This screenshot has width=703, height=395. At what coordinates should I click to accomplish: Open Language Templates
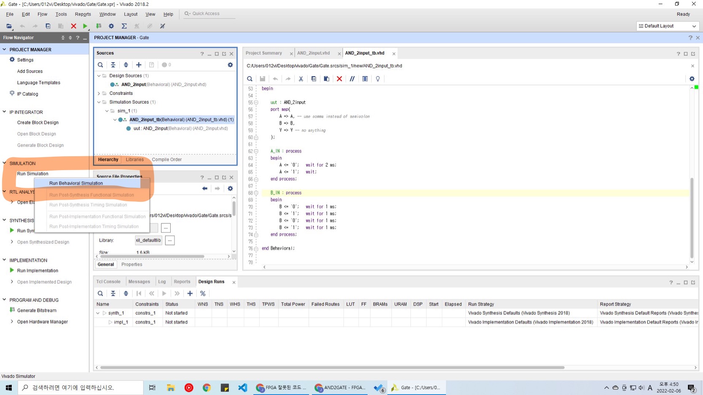coord(39,83)
